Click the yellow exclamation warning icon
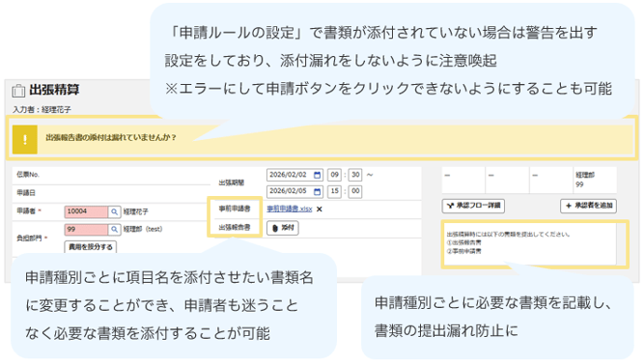 [x=25, y=140]
